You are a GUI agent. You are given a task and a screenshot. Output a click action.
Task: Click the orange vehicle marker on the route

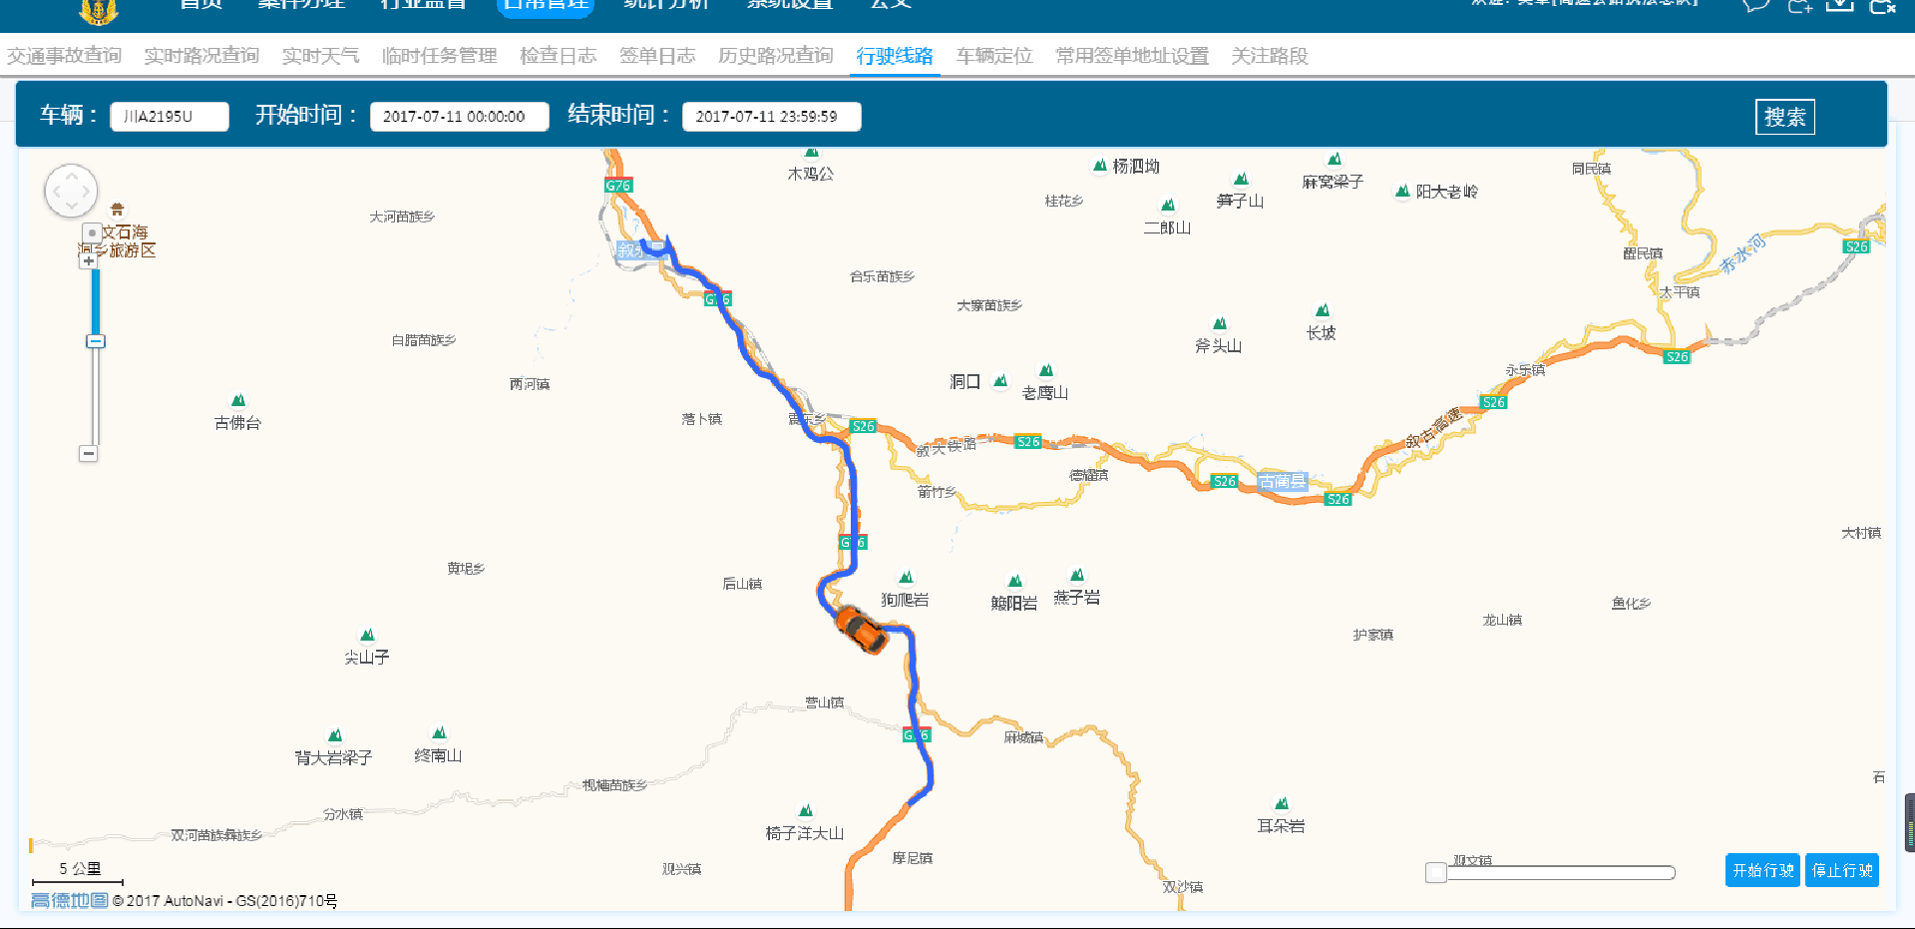[x=860, y=629]
